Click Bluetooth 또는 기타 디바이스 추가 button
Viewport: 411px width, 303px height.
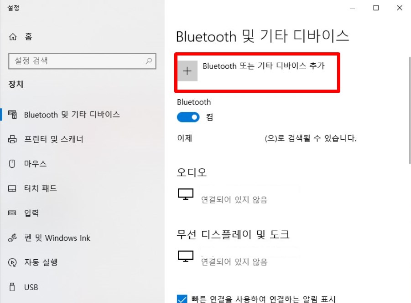click(x=257, y=72)
